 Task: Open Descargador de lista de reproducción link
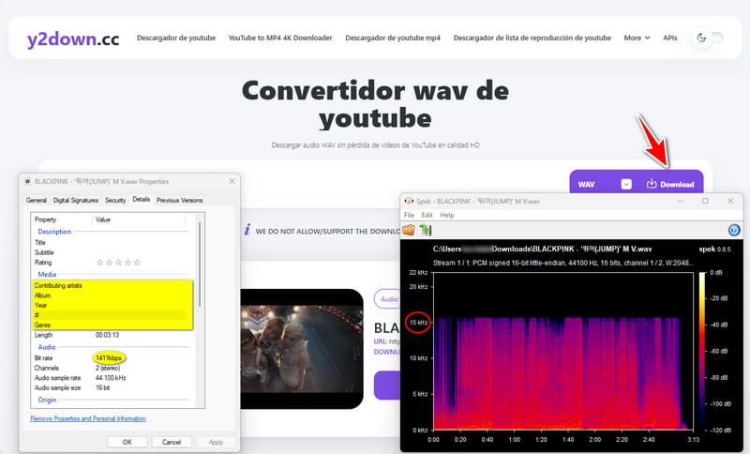tap(532, 38)
